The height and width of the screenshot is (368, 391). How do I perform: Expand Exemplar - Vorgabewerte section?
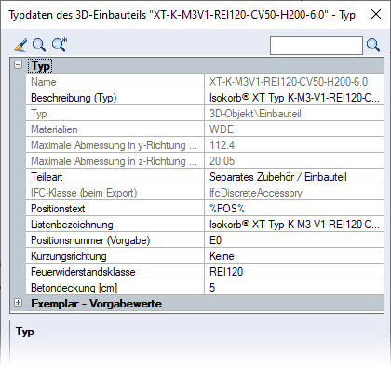tap(19, 303)
